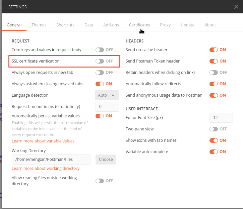Open Learn more about variable values link

pyautogui.click(x=43, y=141)
